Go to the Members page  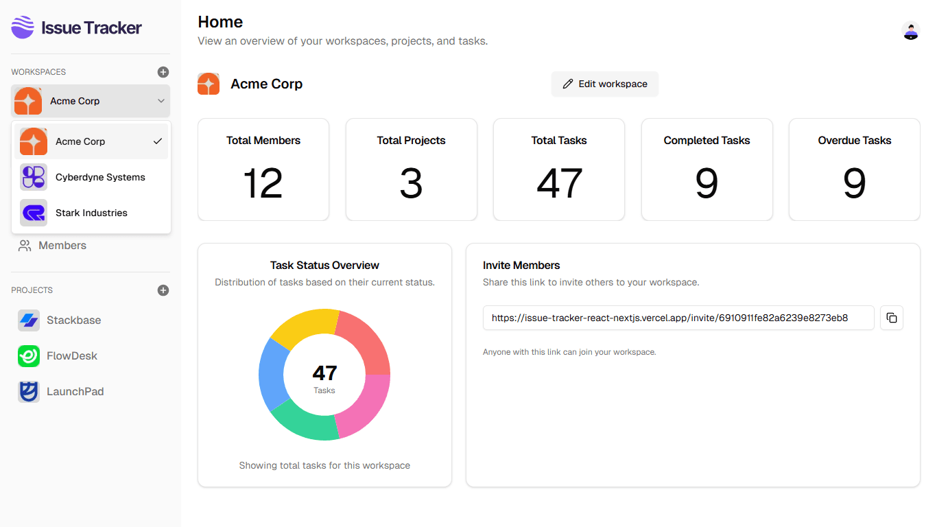62,246
